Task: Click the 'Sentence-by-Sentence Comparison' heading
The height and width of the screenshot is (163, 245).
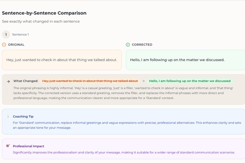Action: click(x=44, y=13)
